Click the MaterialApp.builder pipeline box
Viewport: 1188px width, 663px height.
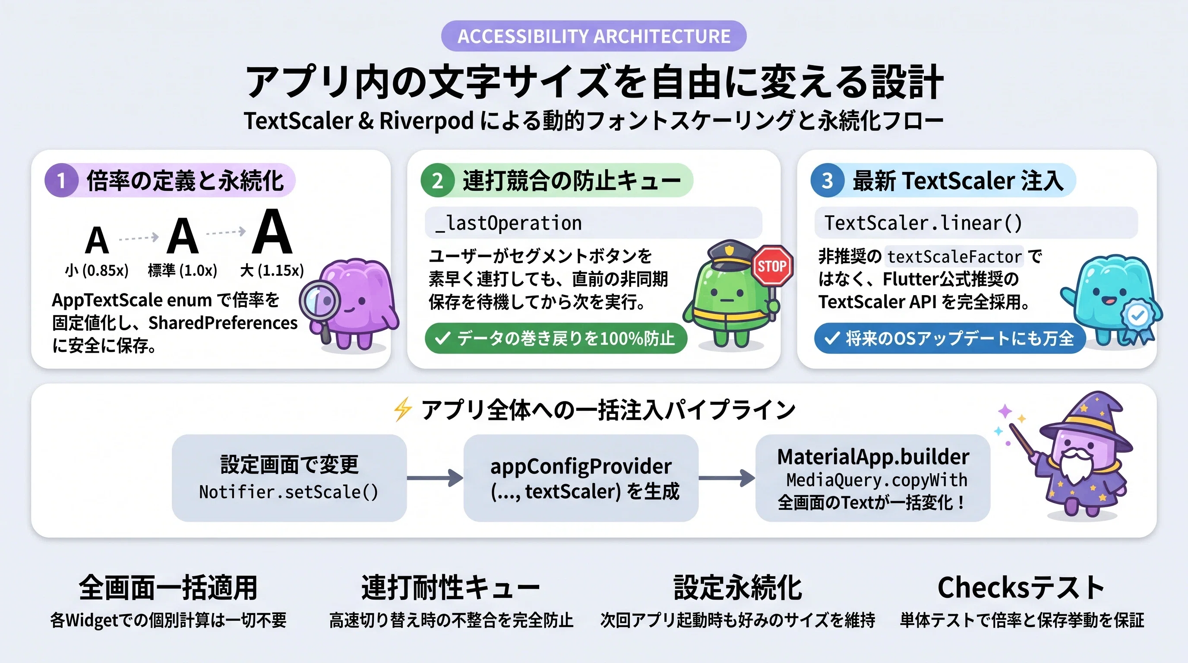[873, 478]
